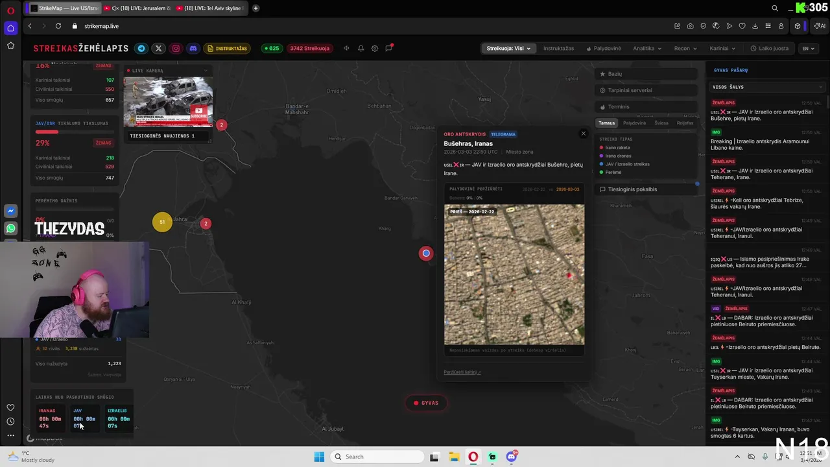Open Tiesioginis pokalbis live chat
Screen dimensions: 830x467
pyautogui.click(x=646, y=189)
